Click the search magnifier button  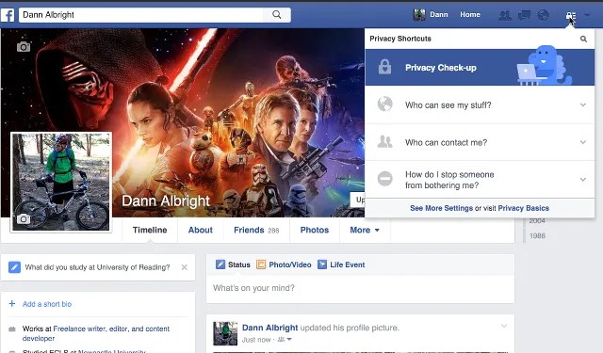(276, 15)
